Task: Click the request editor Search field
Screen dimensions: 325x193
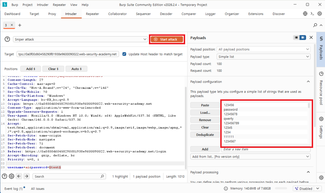Action: 69,176
